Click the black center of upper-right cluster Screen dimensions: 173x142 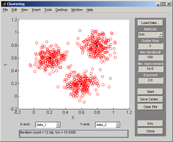tap(97, 46)
